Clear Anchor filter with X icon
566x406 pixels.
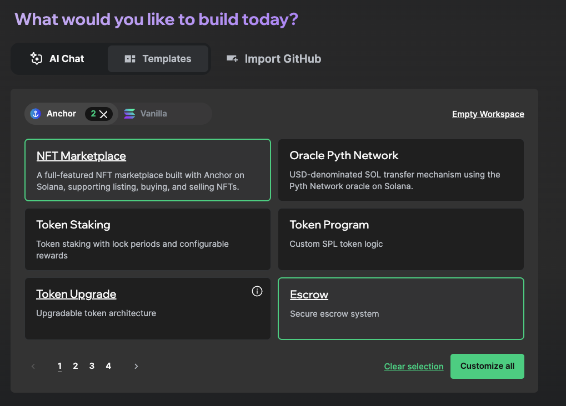(103, 114)
